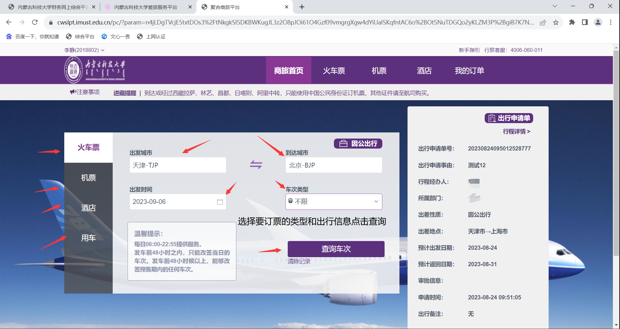Click the 出发城市 input field
Viewport: 620px width, 329px height.
tap(178, 165)
